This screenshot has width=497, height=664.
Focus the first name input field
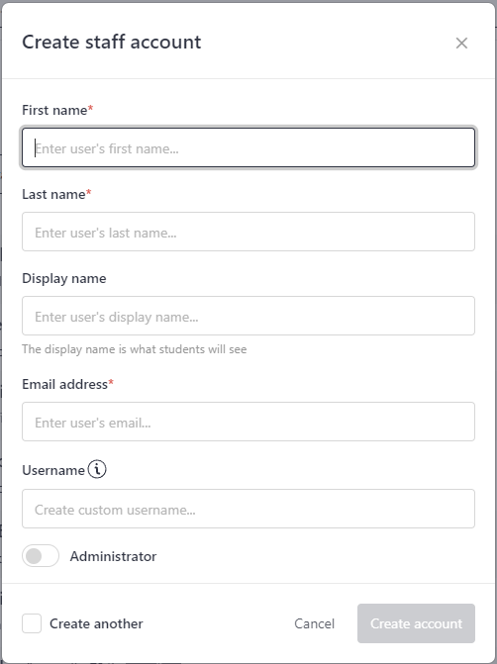[248, 147]
